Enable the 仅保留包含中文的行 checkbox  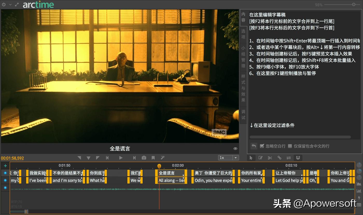coord(290,146)
